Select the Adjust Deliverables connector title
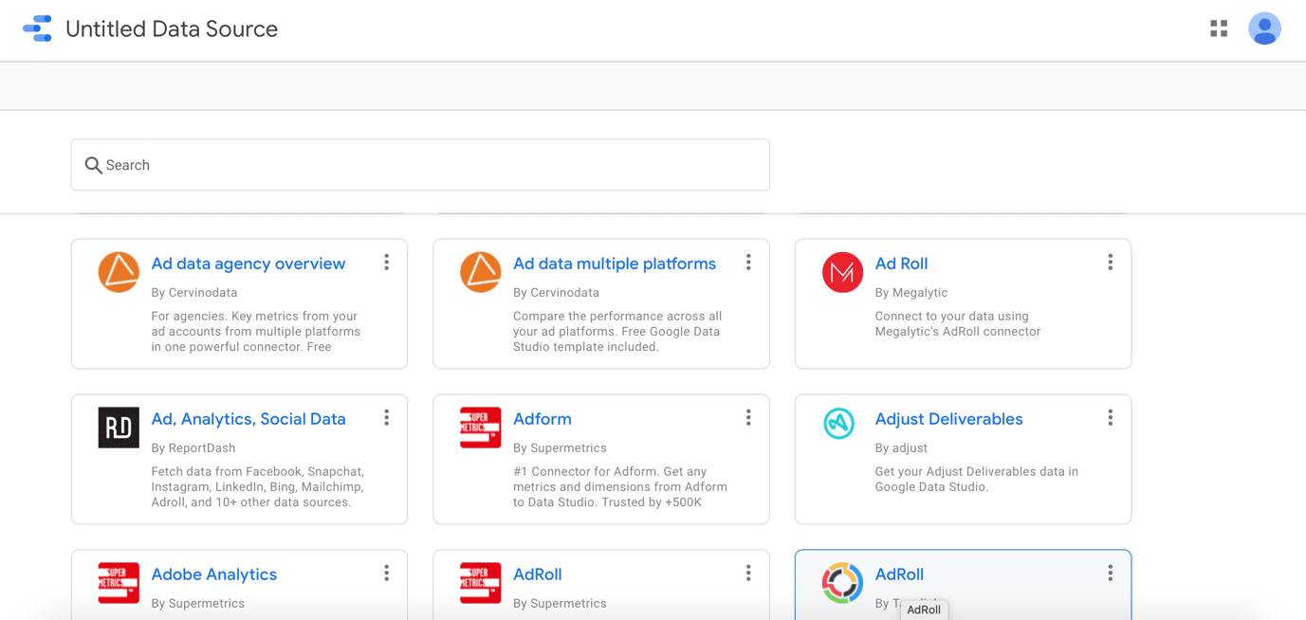This screenshot has width=1306, height=620. pos(948,419)
